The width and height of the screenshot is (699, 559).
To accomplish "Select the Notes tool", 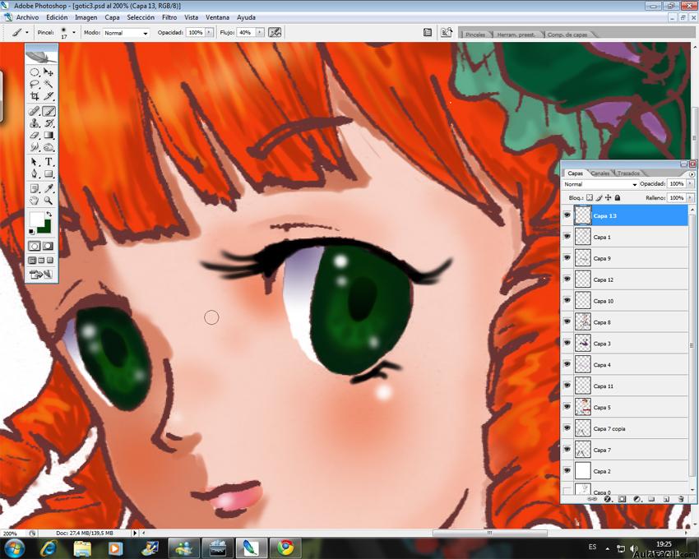I will 35,188.
